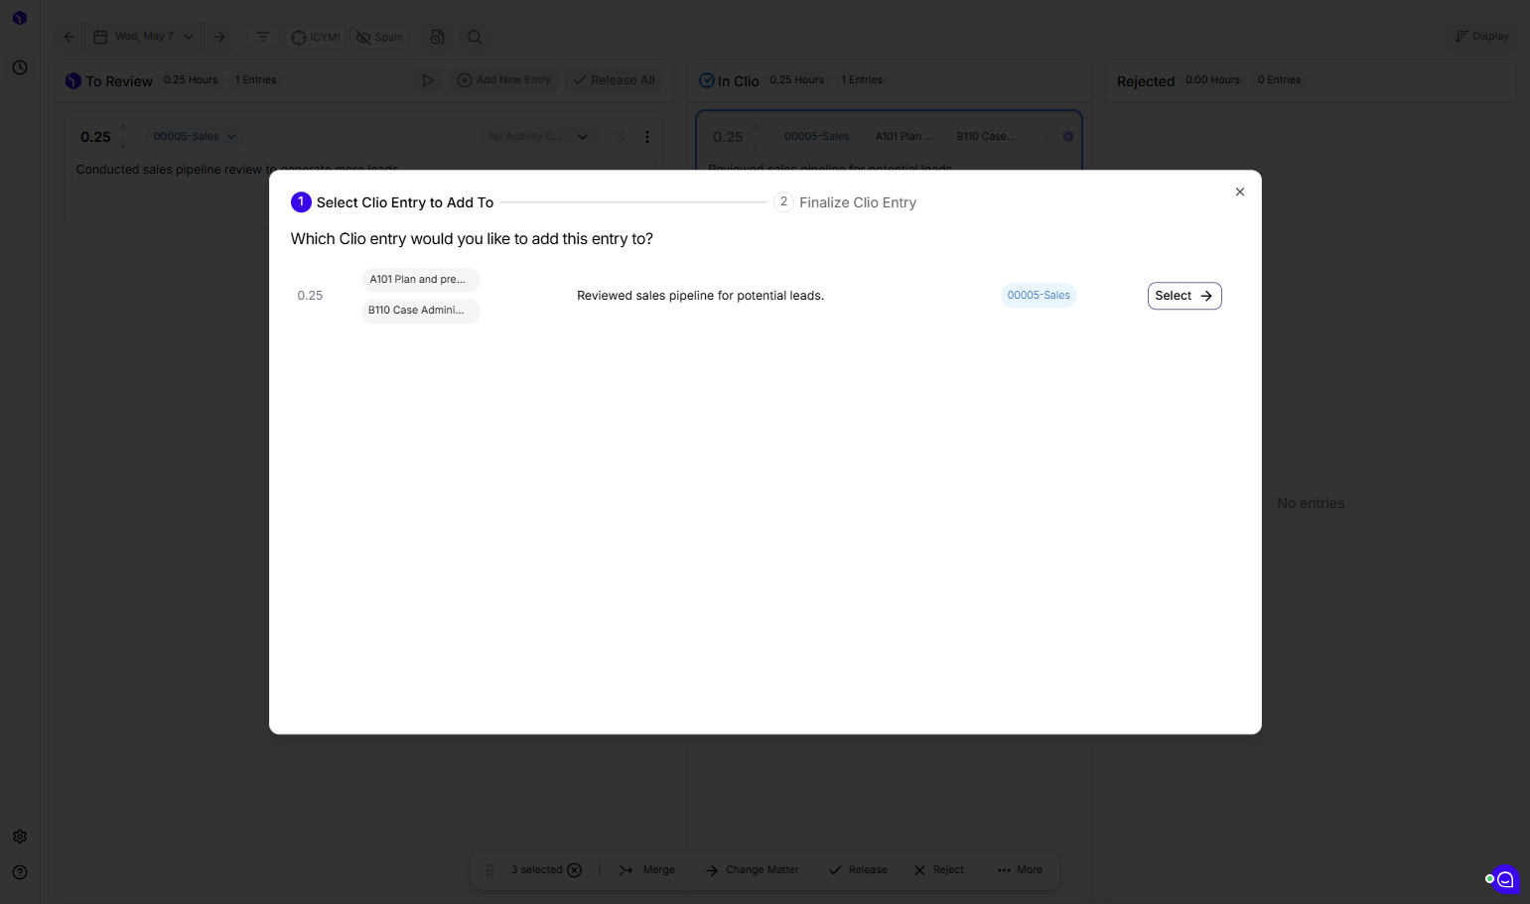The height and width of the screenshot is (904, 1530).
Task: Click the A101 Plan and pre... tag in dialog
Action: click(420, 280)
